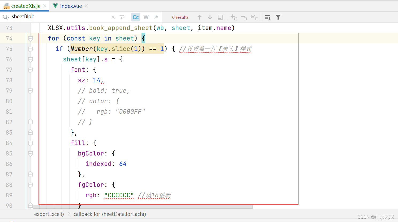Collapse the fill block on line 84
The image size is (398, 222).
(x=30, y=143)
